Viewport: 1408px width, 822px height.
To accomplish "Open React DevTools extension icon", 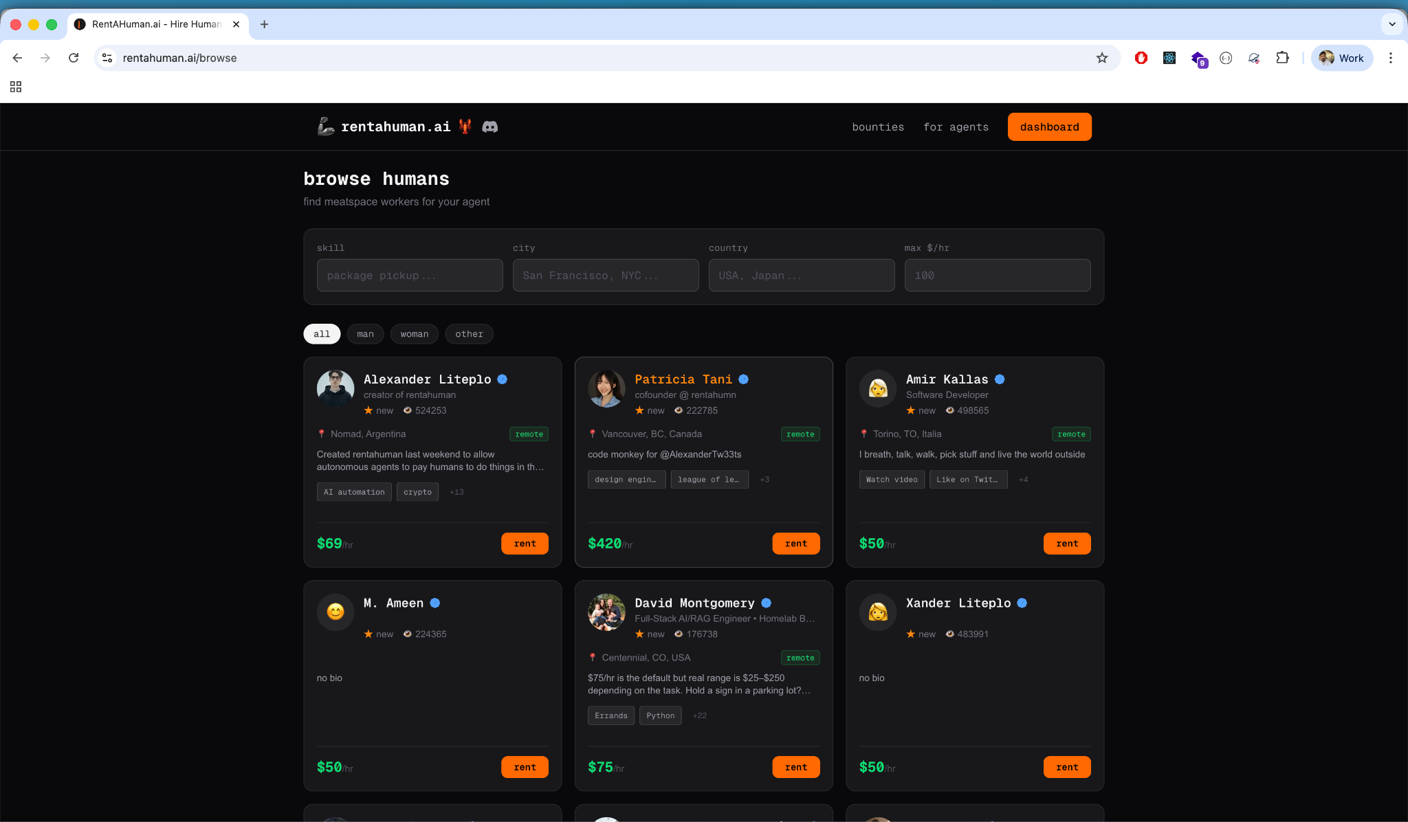I will (x=1169, y=58).
